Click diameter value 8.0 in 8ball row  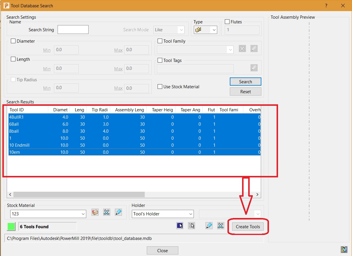[65, 131]
